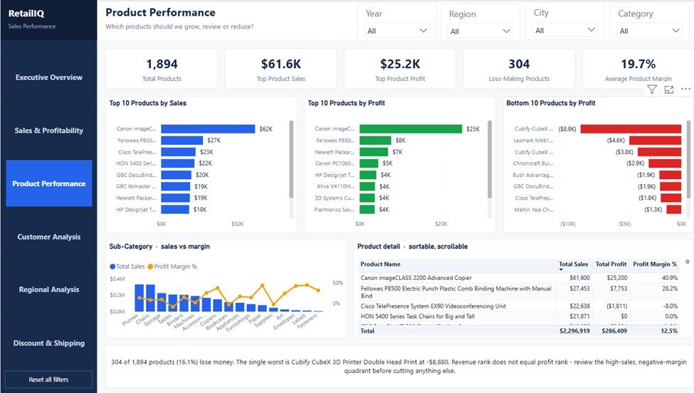Image resolution: width=694 pixels, height=393 pixels.
Task: Go to Executive Overview page
Action: (48, 77)
